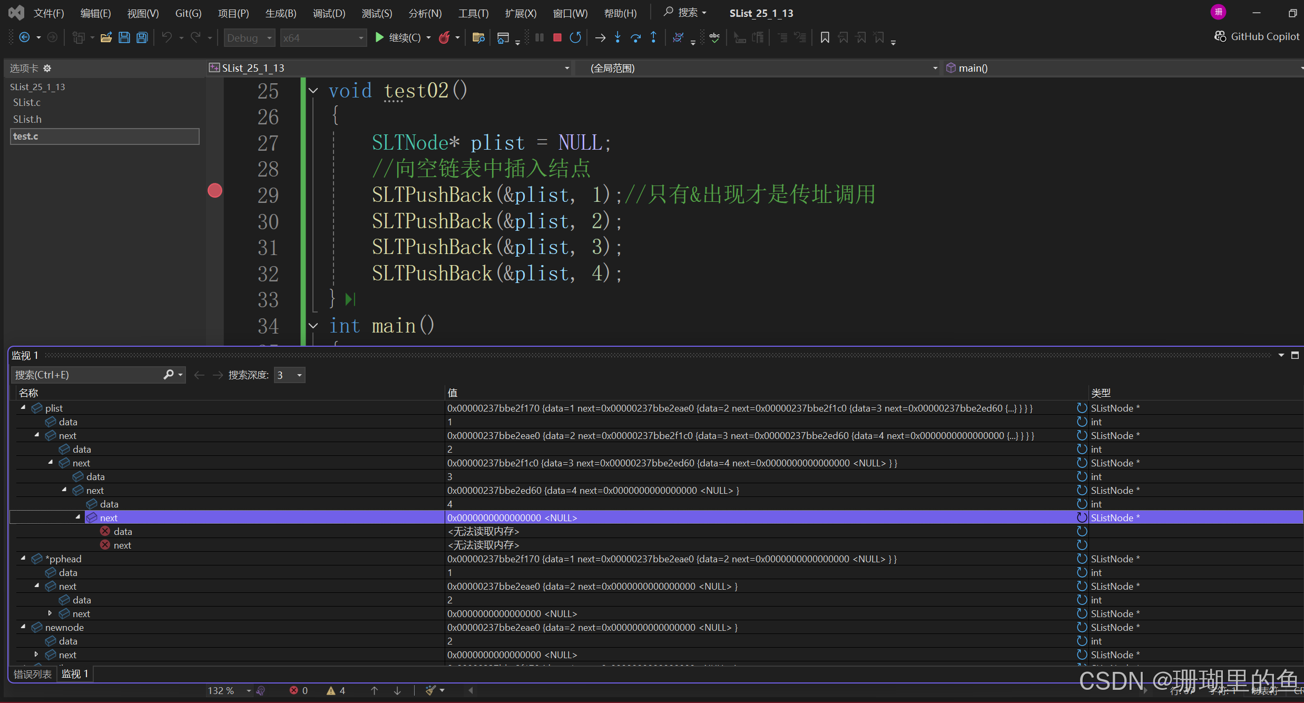The width and height of the screenshot is (1304, 703).
Task: Click the Restart debugging icon
Action: [575, 37]
